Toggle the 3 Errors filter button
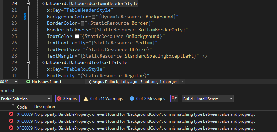Viewport: 277px width, 132px height. pos(67,99)
